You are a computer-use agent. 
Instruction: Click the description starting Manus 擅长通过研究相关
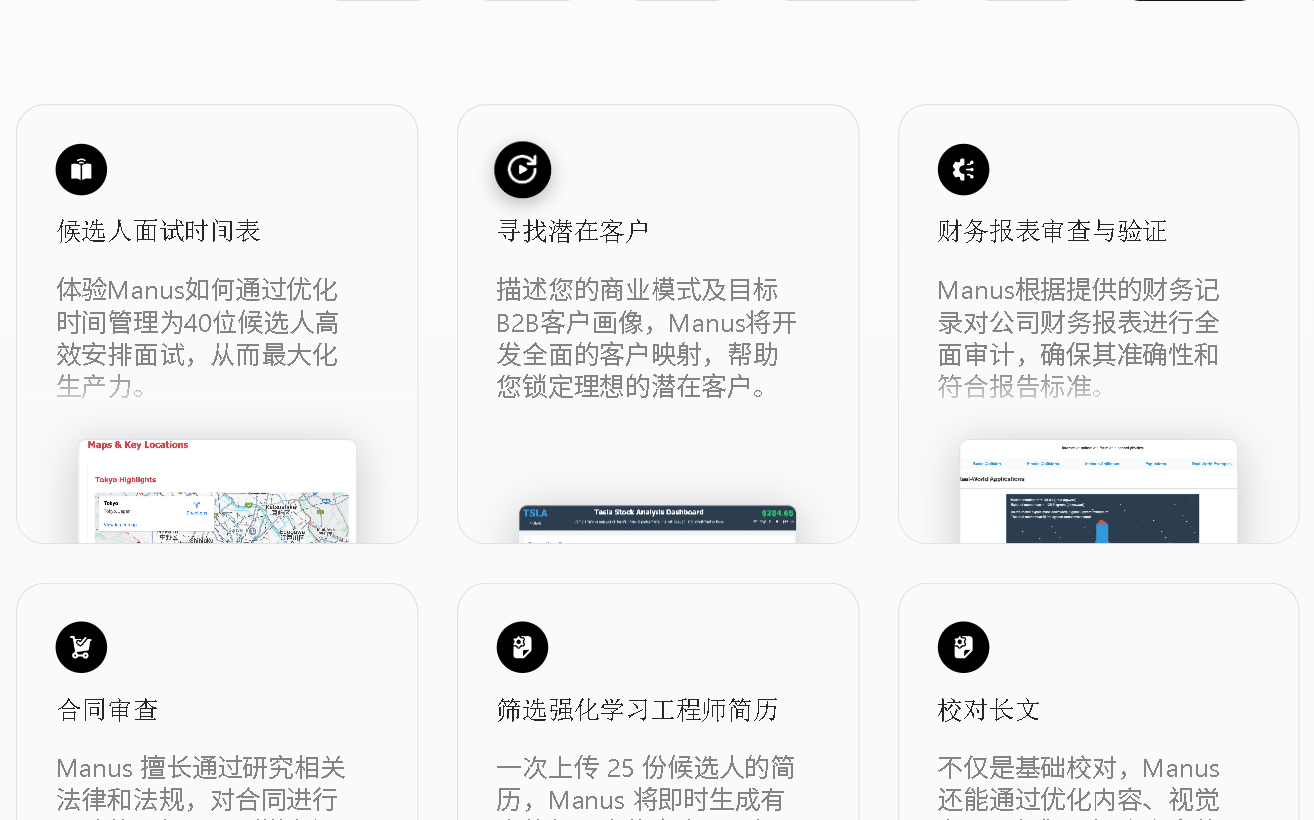pyautogui.click(x=202, y=786)
